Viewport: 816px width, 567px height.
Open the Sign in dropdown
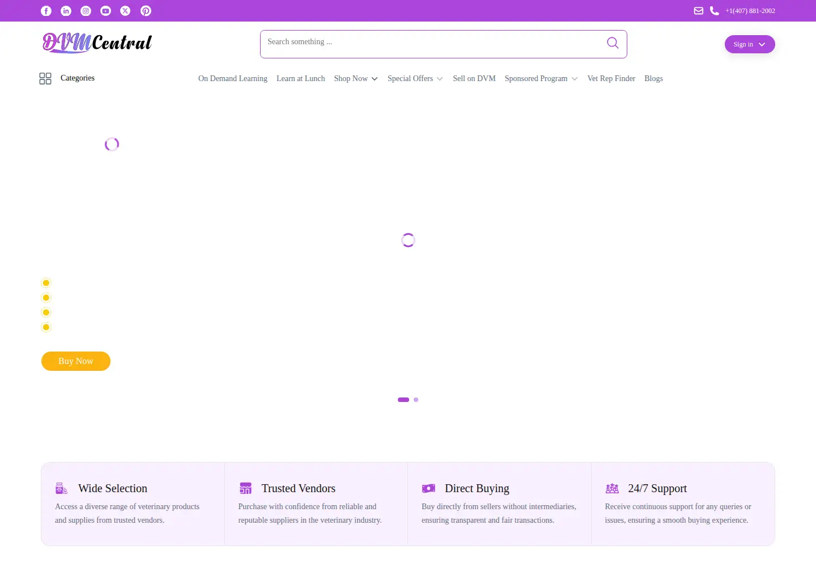(x=750, y=44)
